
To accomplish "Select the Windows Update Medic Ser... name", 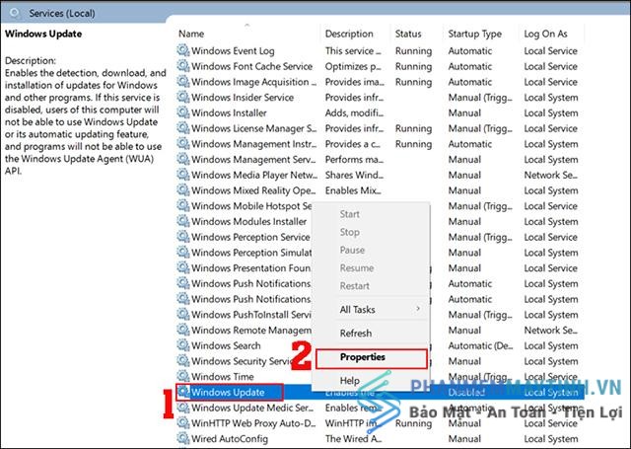I will click(x=252, y=408).
